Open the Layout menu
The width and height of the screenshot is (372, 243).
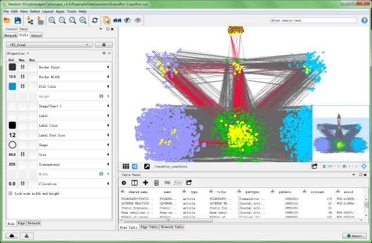click(48, 11)
